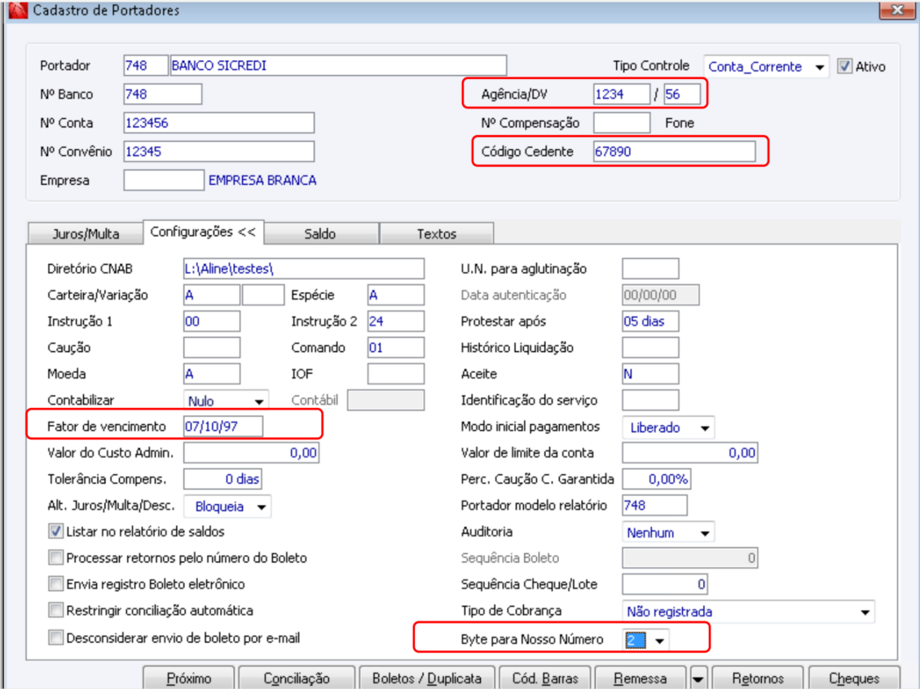
Task: Click the Conciliação button
Action: (x=297, y=678)
